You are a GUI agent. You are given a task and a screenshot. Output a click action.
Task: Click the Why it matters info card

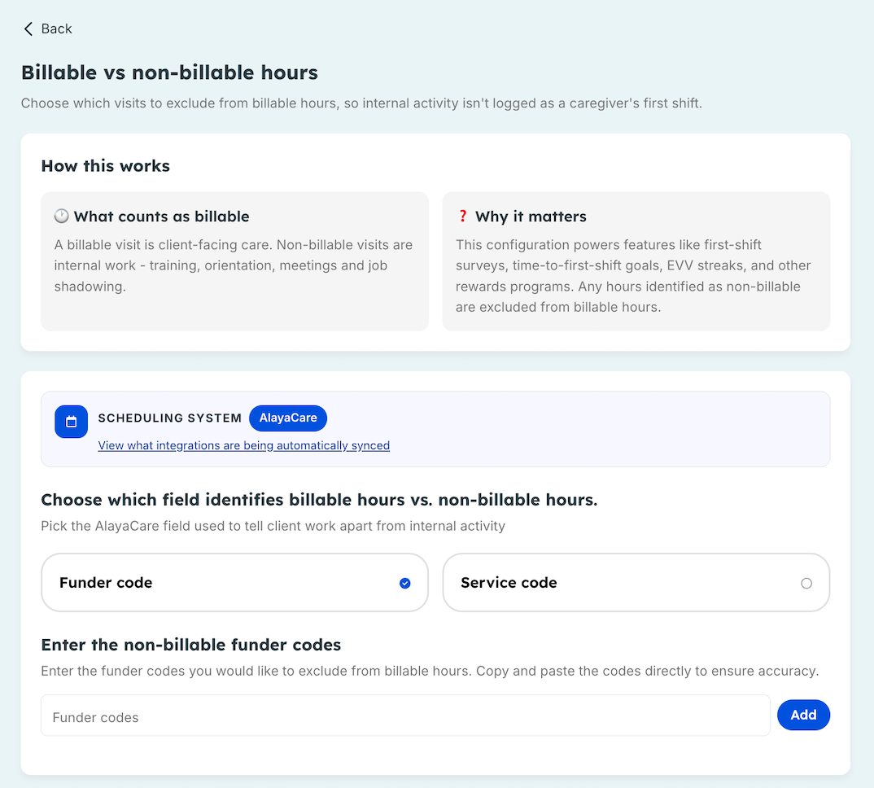pyautogui.click(x=636, y=261)
